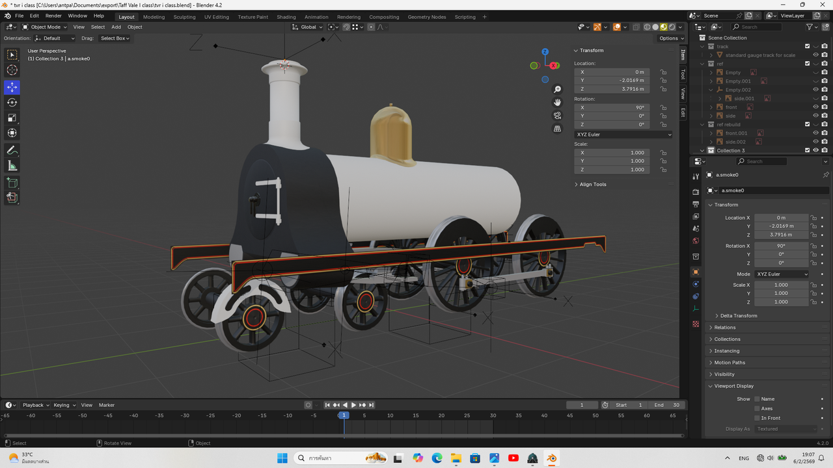The image size is (833, 468).
Task: Open the View Layer properties tab
Action: (696, 216)
